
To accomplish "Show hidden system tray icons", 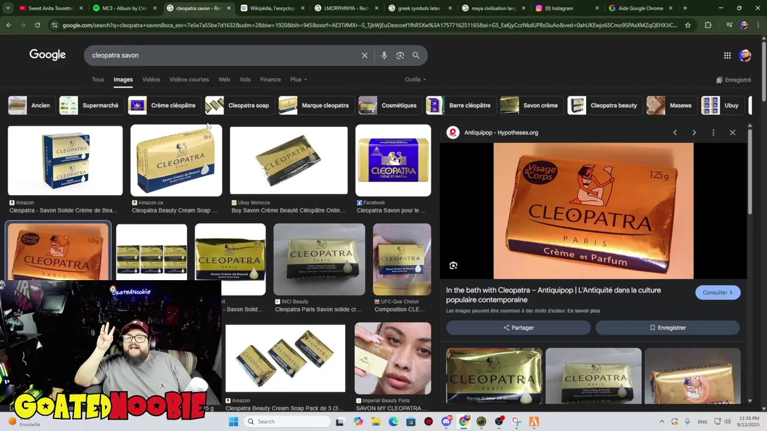I will (x=662, y=421).
